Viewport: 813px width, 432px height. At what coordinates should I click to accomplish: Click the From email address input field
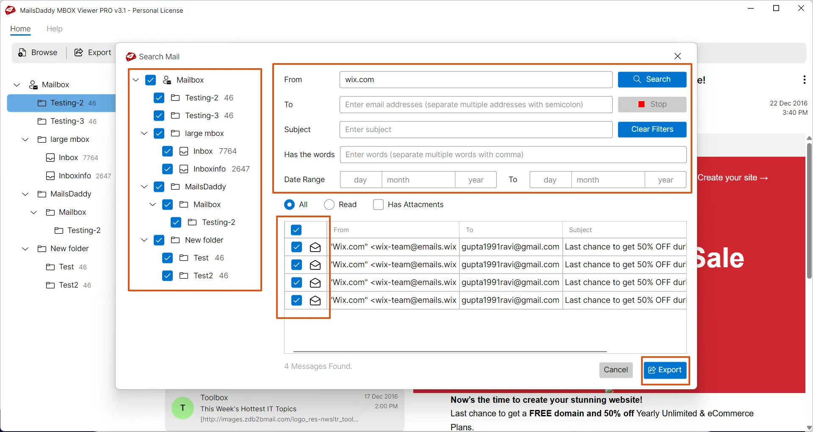(475, 80)
